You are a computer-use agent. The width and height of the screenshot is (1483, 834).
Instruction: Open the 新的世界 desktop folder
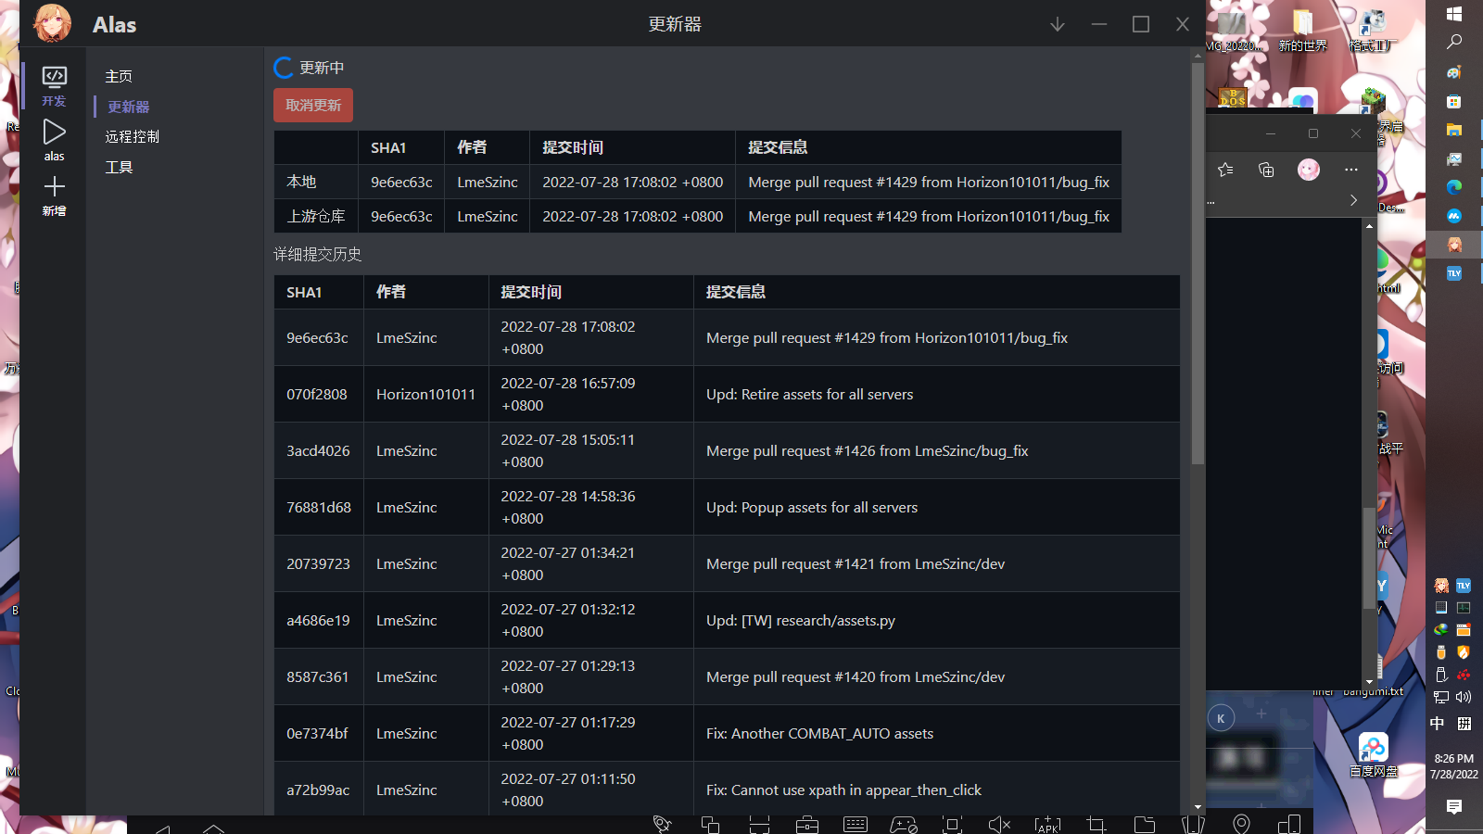coord(1302,30)
